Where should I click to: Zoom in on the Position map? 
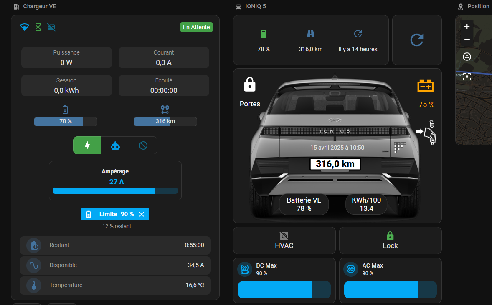tap(467, 27)
